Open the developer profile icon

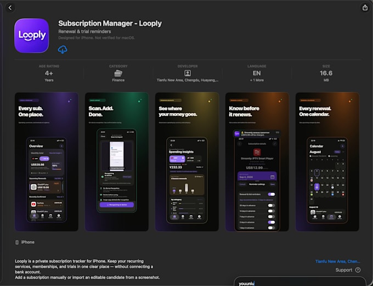(x=188, y=73)
